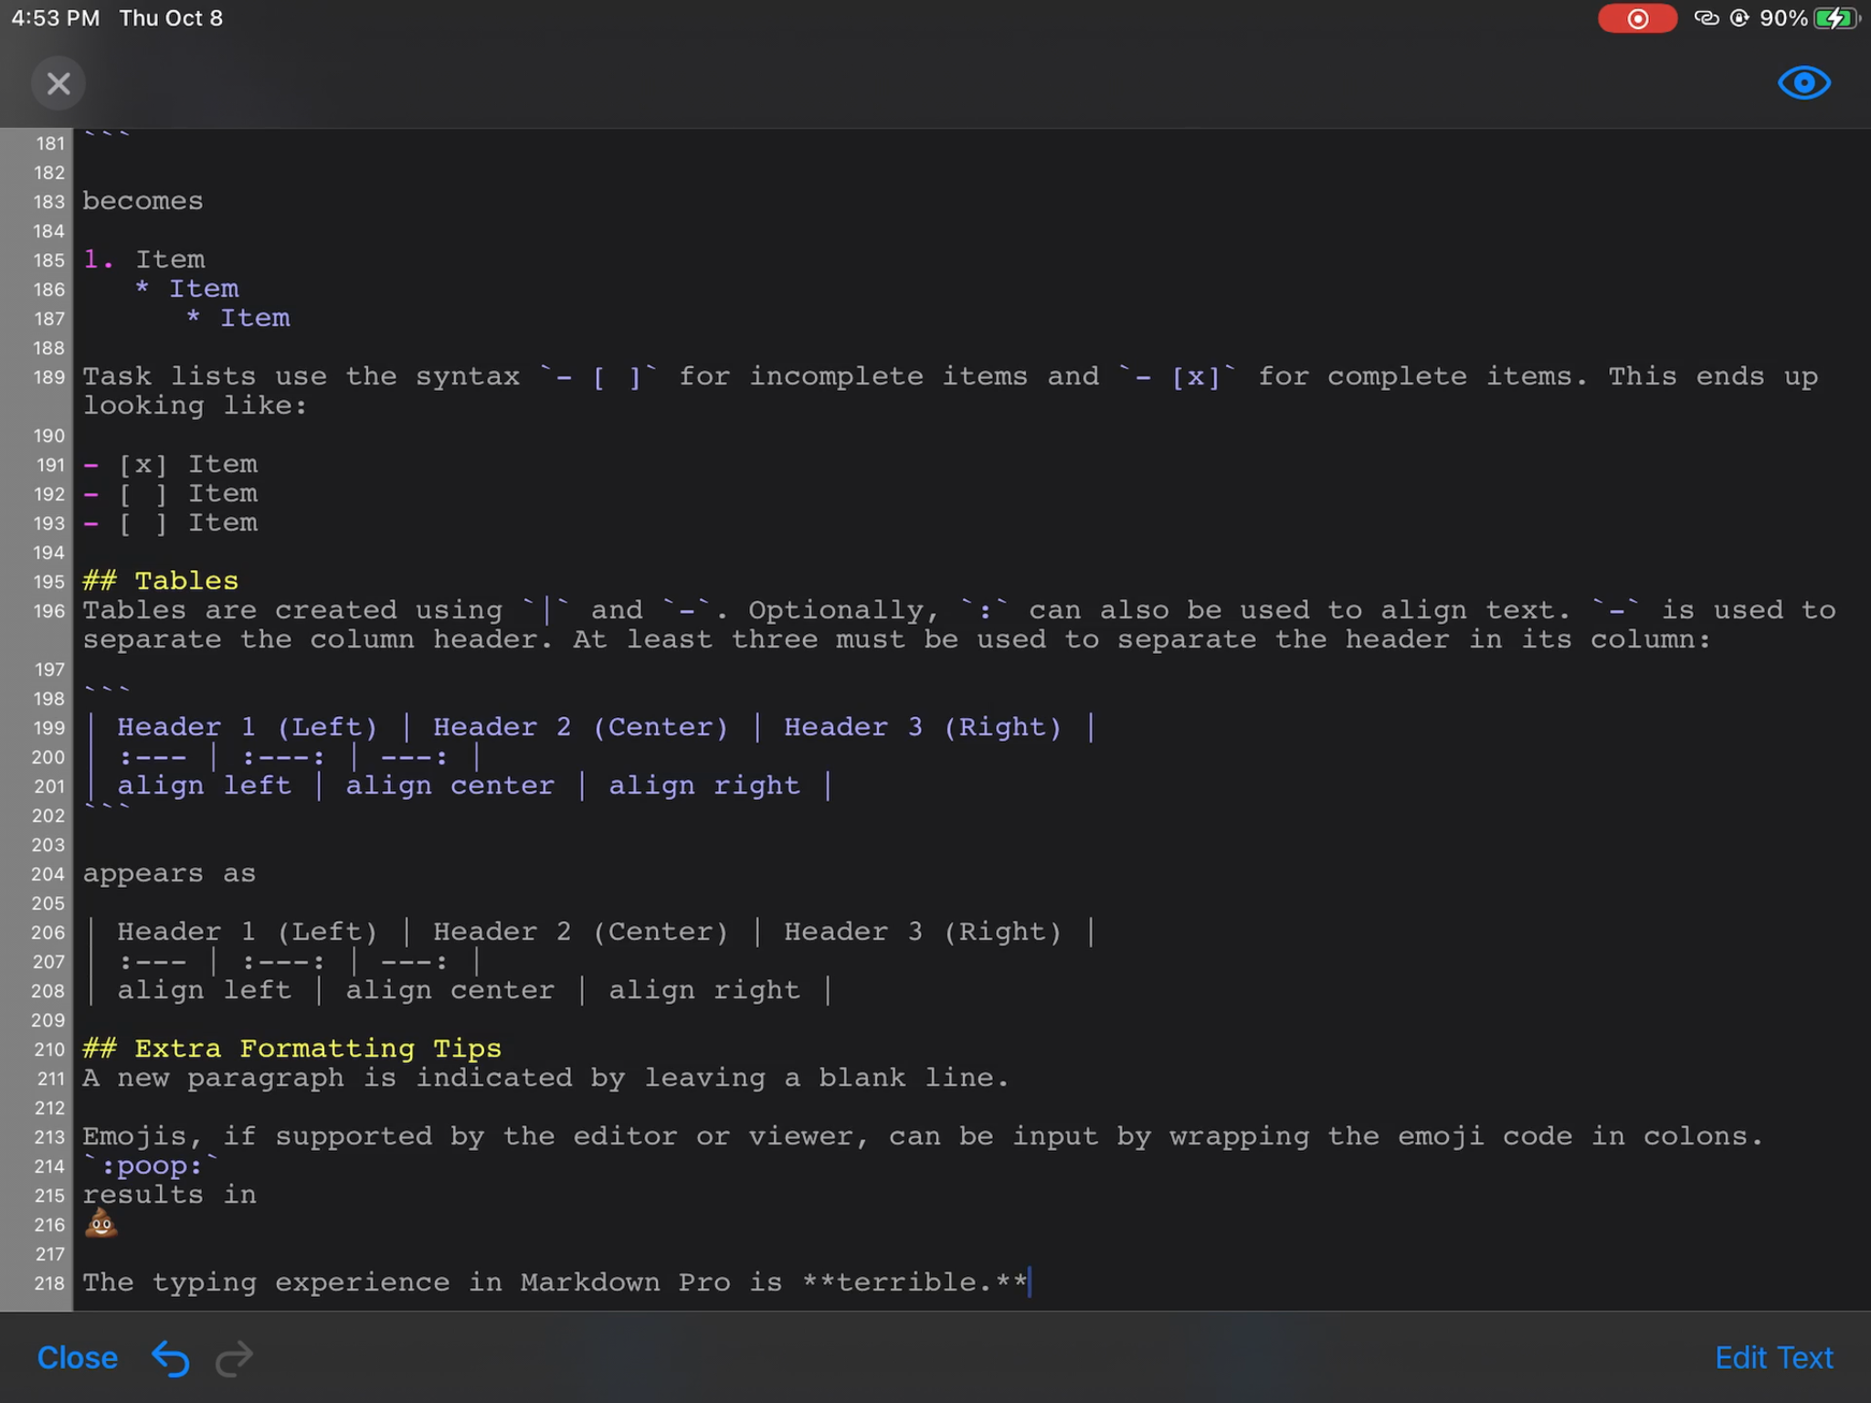1871x1403 pixels.
Task: Tap 'Task lists use the syntax' paragraph
Action: pos(950,391)
